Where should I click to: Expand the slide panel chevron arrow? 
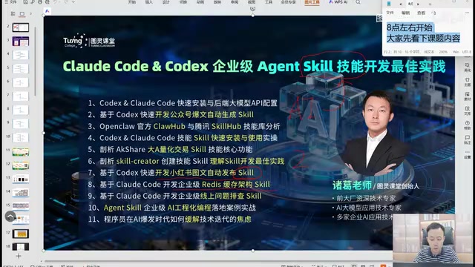coord(30,13)
